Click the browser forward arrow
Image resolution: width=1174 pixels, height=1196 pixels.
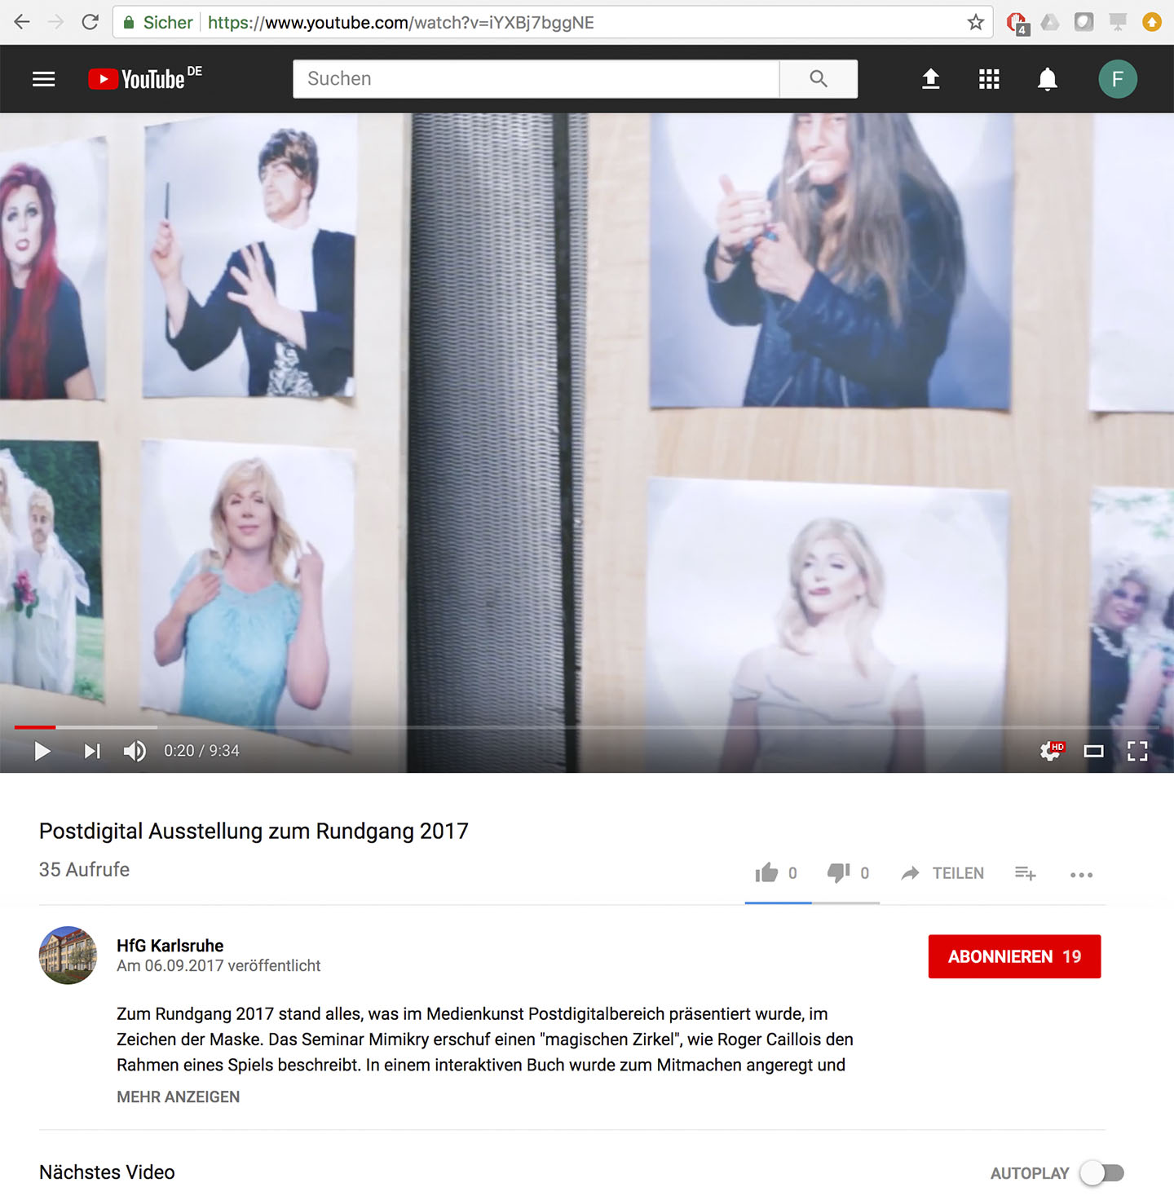click(x=55, y=22)
